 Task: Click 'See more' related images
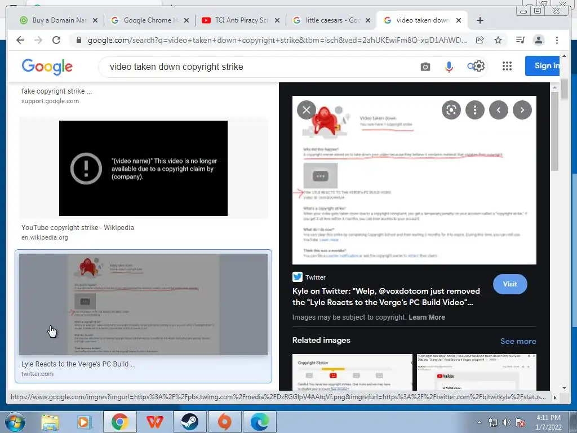click(518, 341)
